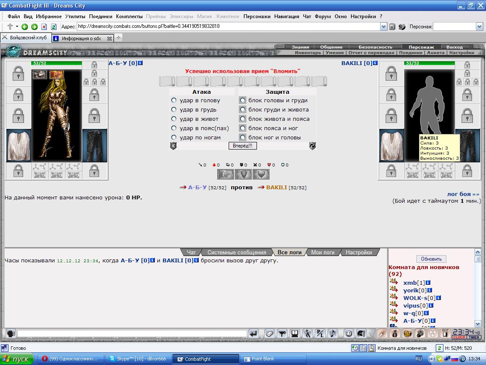Screen dimensions: 486x365
Task: Click the Безопасность header menu
Action: [x=375, y=47]
